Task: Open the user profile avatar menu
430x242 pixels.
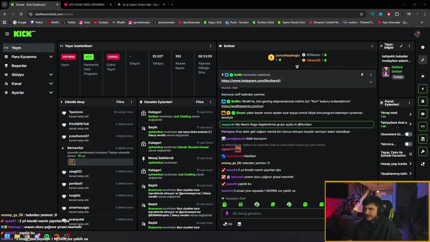Action: click(417, 34)
